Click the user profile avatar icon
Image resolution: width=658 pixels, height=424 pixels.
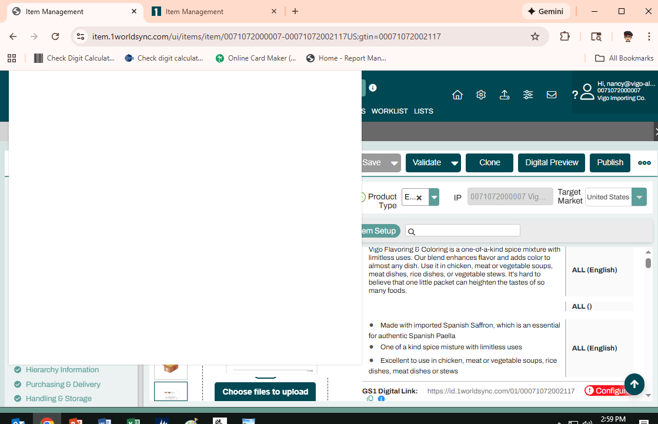[587, 92]
